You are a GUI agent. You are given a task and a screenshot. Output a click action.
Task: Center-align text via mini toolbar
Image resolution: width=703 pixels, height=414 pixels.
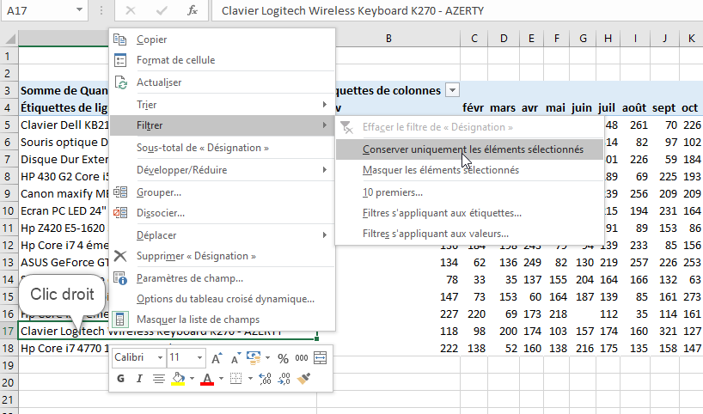coord(158,379)
